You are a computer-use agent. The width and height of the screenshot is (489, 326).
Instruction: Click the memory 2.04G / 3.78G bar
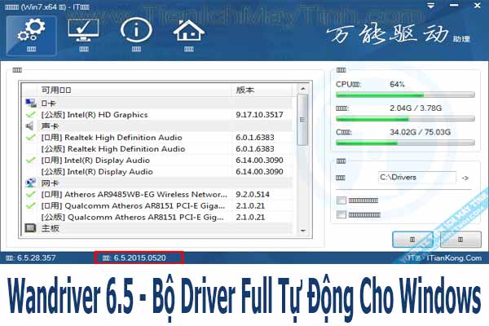[405, 118]
